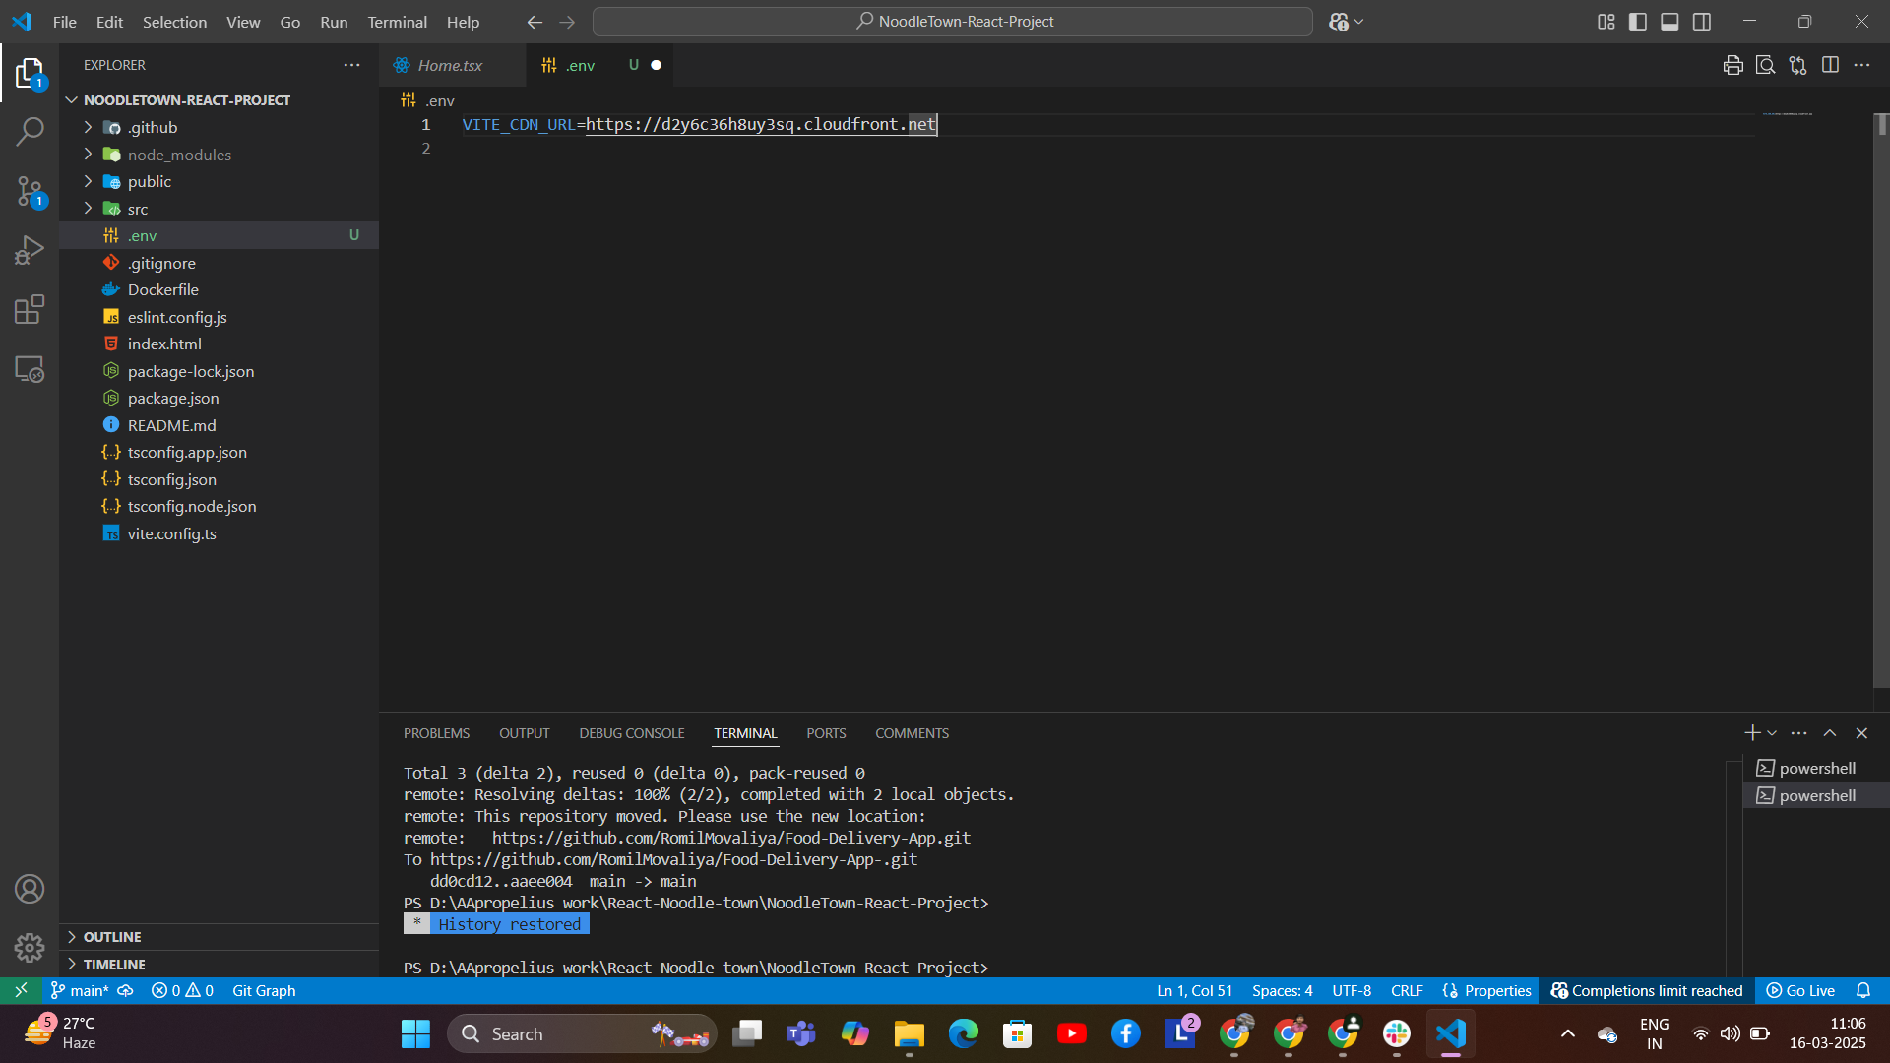The width and height of the screenshot is (1890, 1063).
Task: Expand the node_modules folder
Action: tap(179, 155)
